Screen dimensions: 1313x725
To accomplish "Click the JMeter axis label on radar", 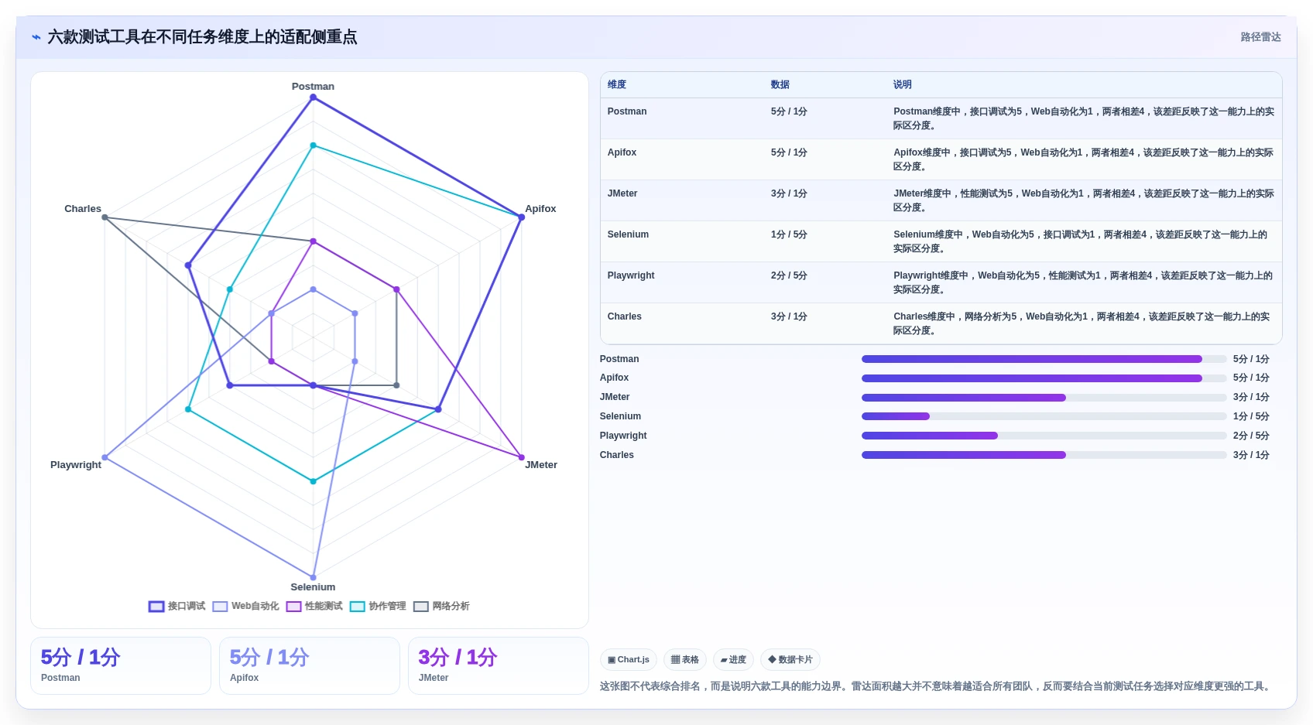I will (x=541, y=465).
